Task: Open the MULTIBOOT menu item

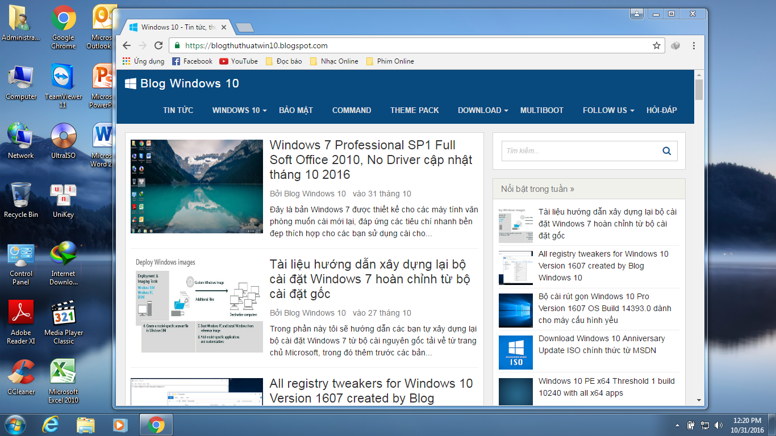Action: pos(542,110)
